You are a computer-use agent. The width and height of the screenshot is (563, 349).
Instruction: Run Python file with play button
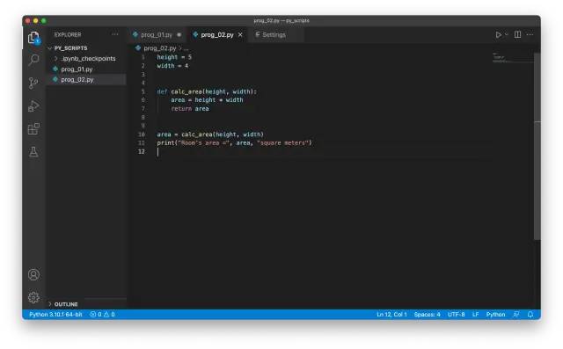click(x=499, y=35)
